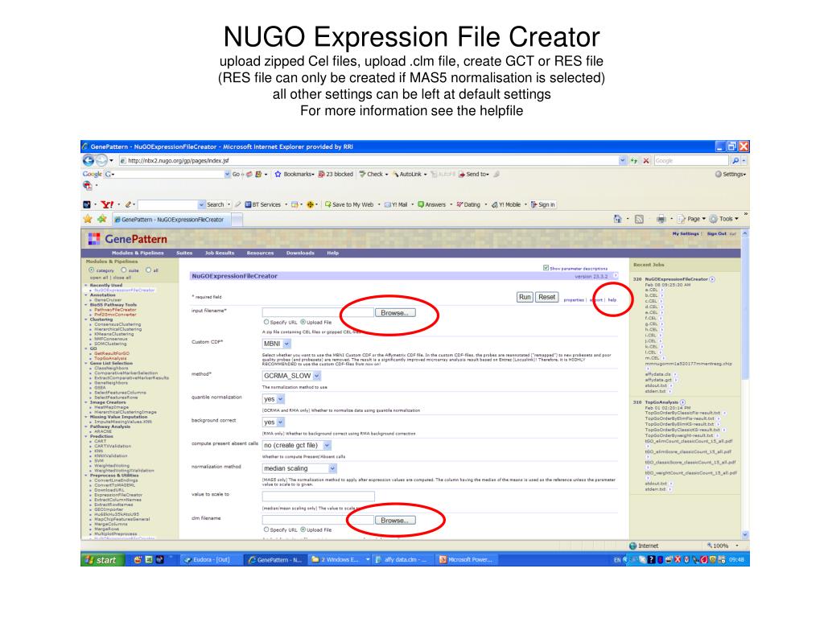
Task: Click the Reset button
Action: (546, 297)
